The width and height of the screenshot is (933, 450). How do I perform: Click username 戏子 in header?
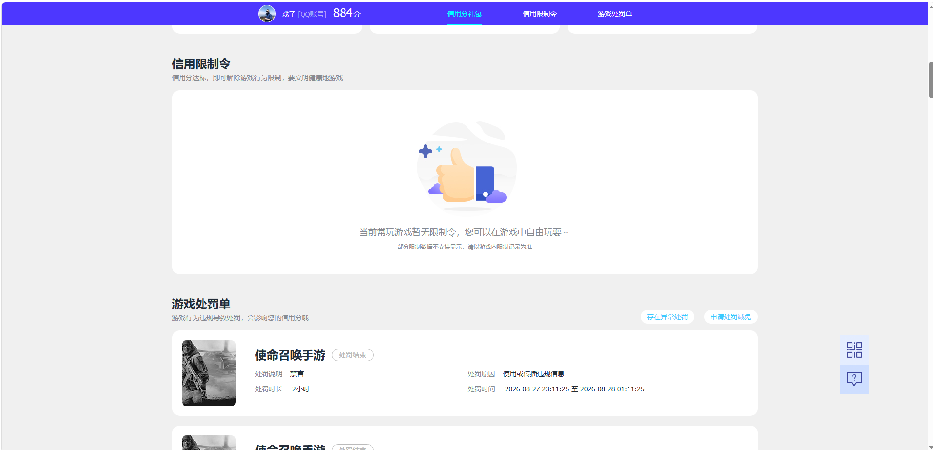pyautogui.click(x=288, y=14)
